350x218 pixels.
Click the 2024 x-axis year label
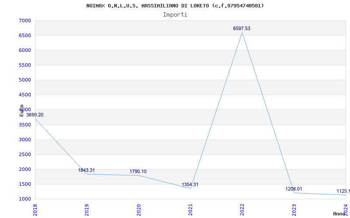tap(346, 210)
